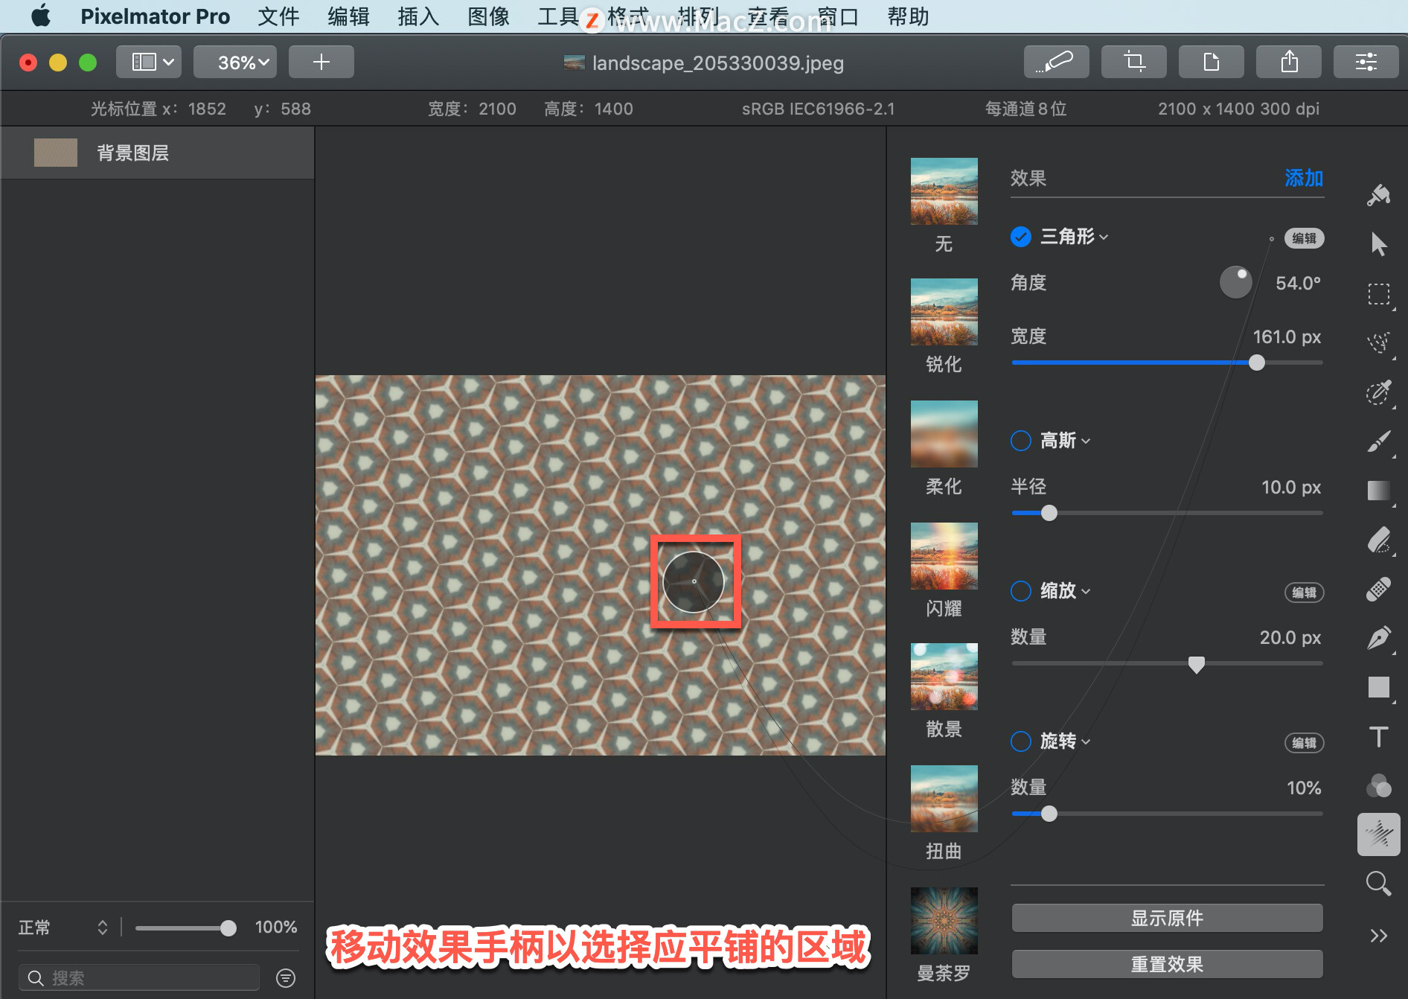
Task: Enable the 旋转 effect checkbox
Action: (1020, 741)
